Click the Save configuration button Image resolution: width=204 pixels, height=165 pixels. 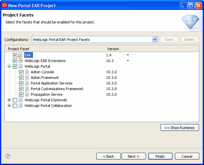(169, 40)
